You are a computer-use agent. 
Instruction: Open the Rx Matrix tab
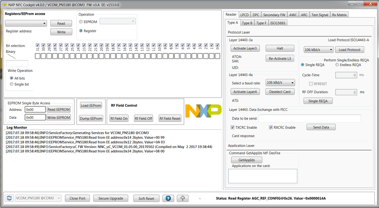tap(339, 15)
